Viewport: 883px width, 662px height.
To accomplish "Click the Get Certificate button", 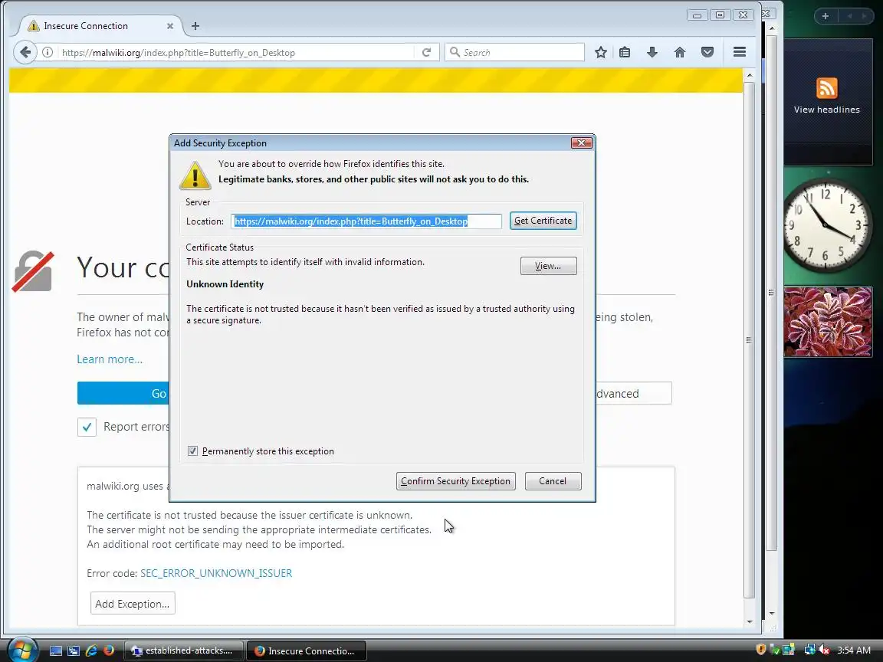I will [543, 221].
